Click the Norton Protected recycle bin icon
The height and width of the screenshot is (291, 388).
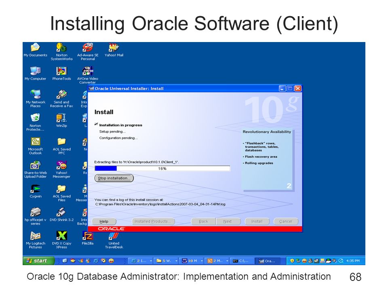click(x=35, y=122)
